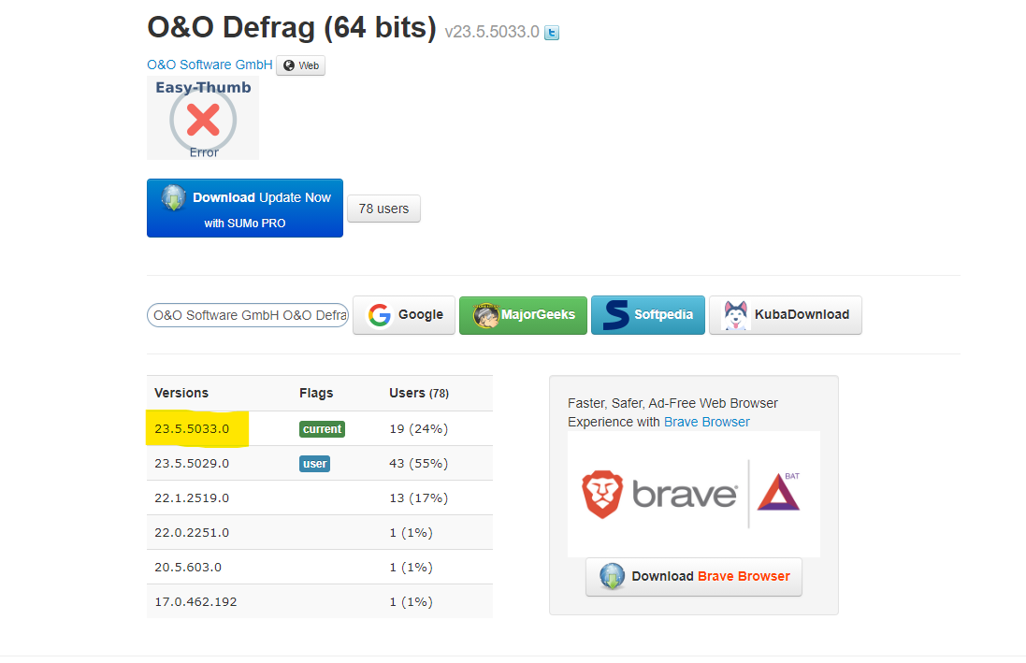Select version 17.0.462.192 row
The height and width of the screenshot is (663, 1026).
[319, 601]
